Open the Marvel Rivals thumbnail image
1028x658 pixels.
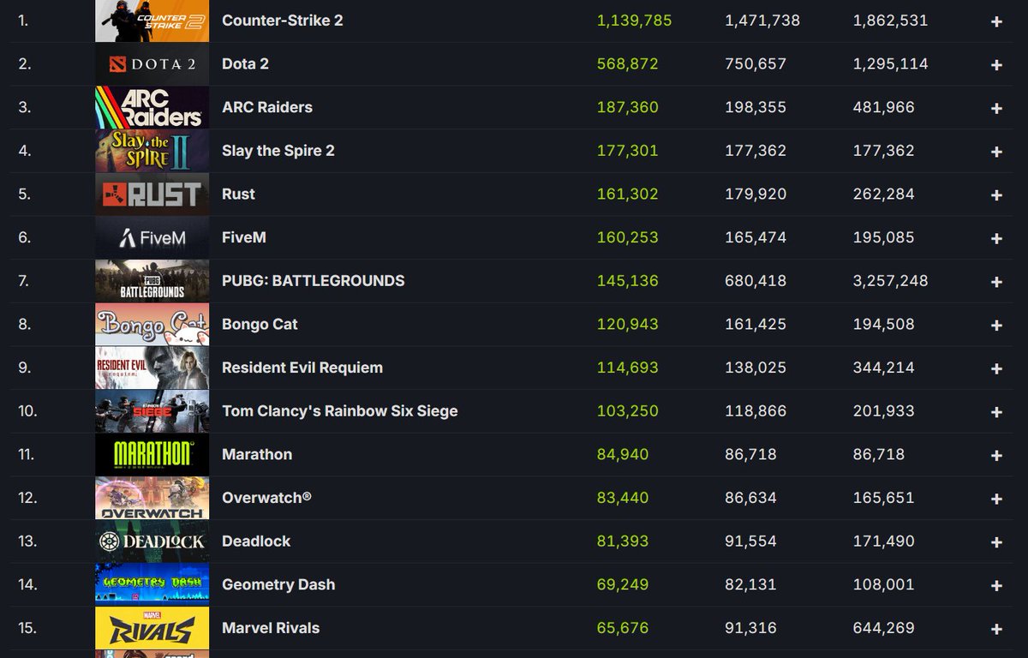coord(152,628)
